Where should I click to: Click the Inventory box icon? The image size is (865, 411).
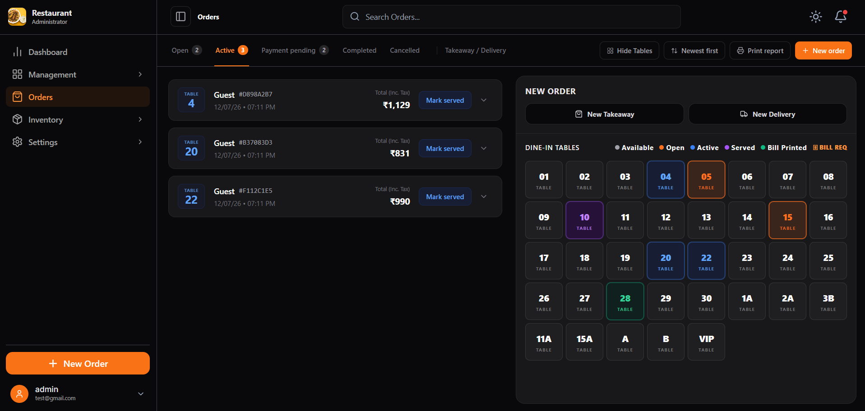(17, 119)
